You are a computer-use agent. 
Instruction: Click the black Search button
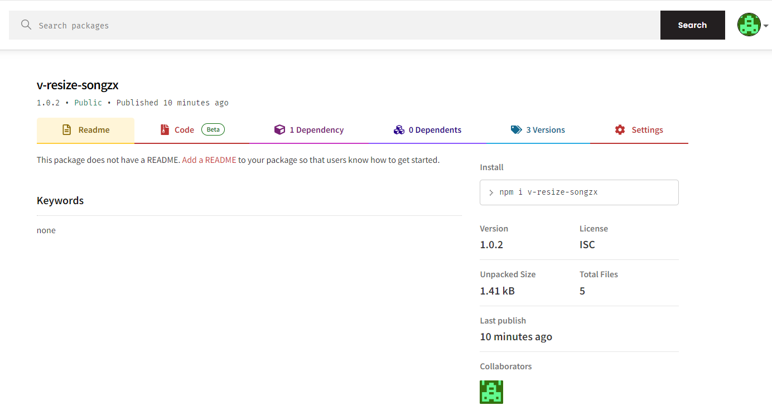tap(692, 25)
